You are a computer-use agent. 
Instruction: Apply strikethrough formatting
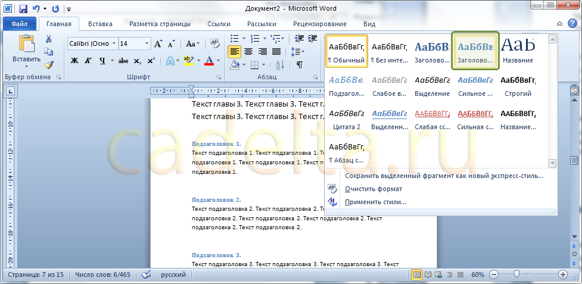[x=123, y=61]
